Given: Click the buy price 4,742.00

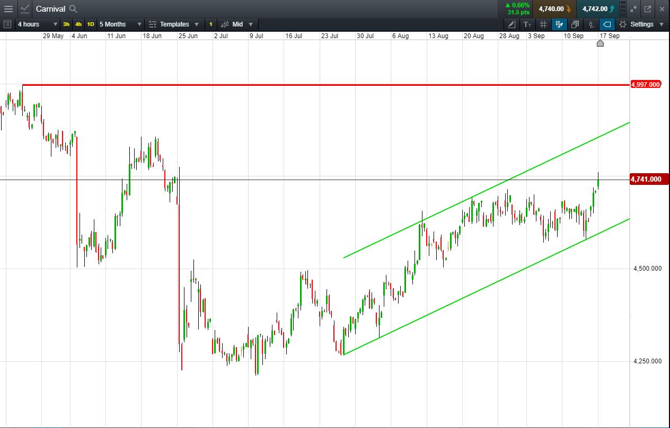Looking at the screenshot, I should 598,8.
